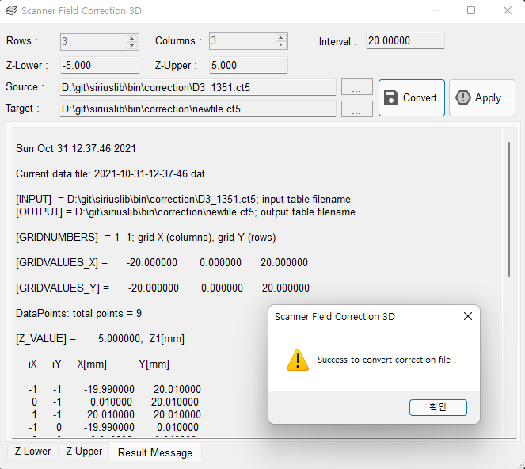525x469 pixels.
Task: Click the result log vertical scrollbar
Action: [x=509, y=209]
